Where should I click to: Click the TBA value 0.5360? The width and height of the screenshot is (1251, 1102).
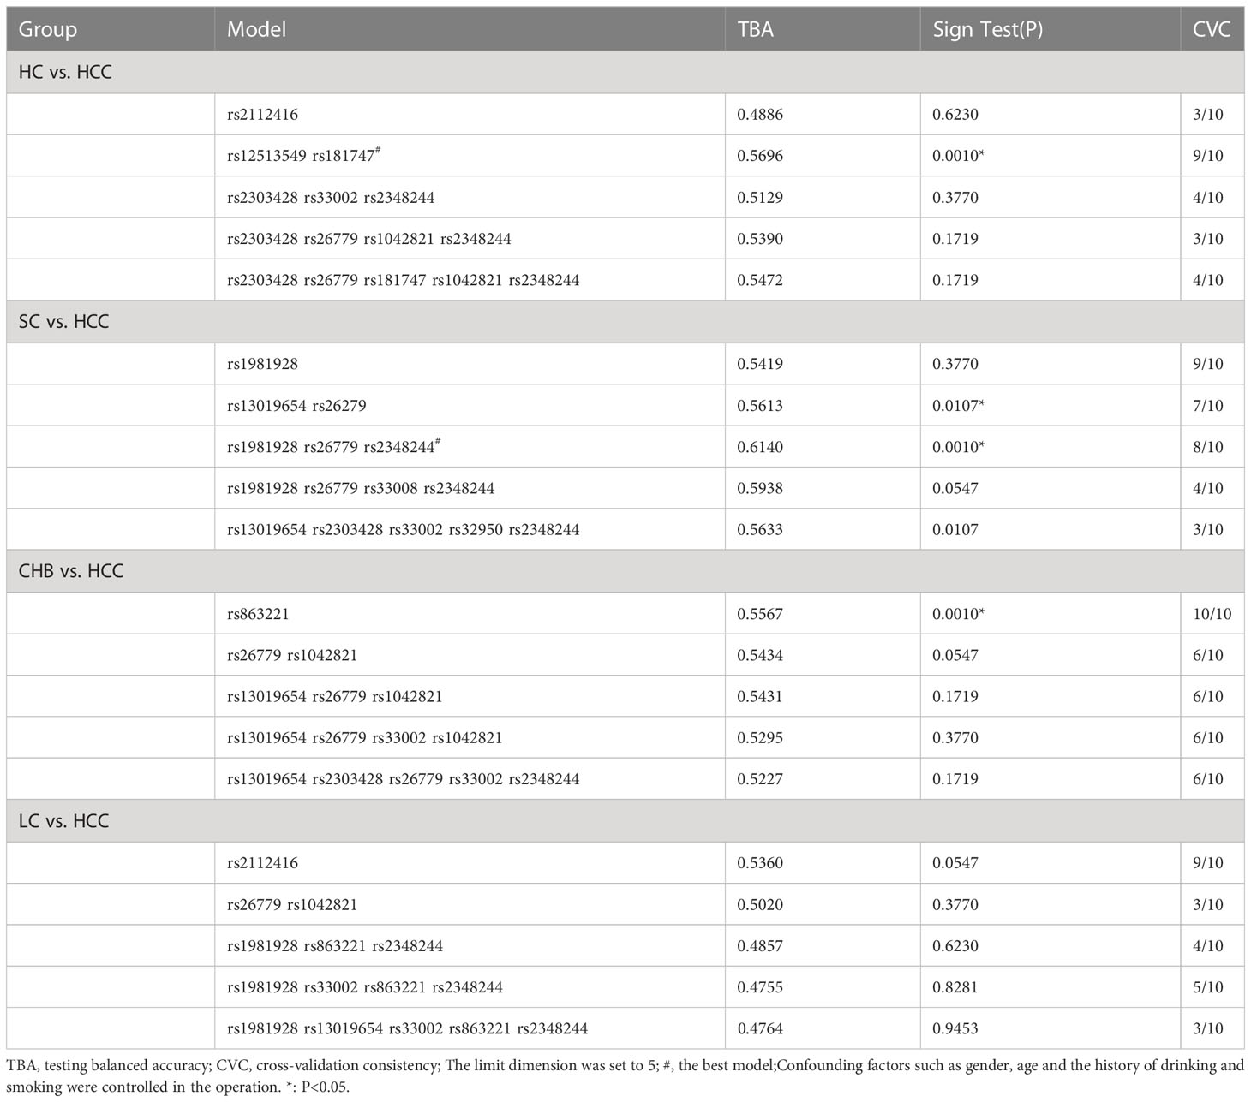coord(760,863)
